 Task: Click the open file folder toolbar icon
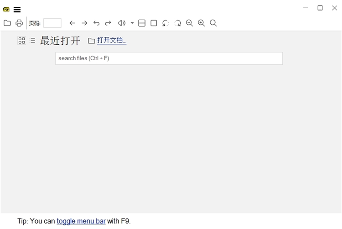coord(7,23)
